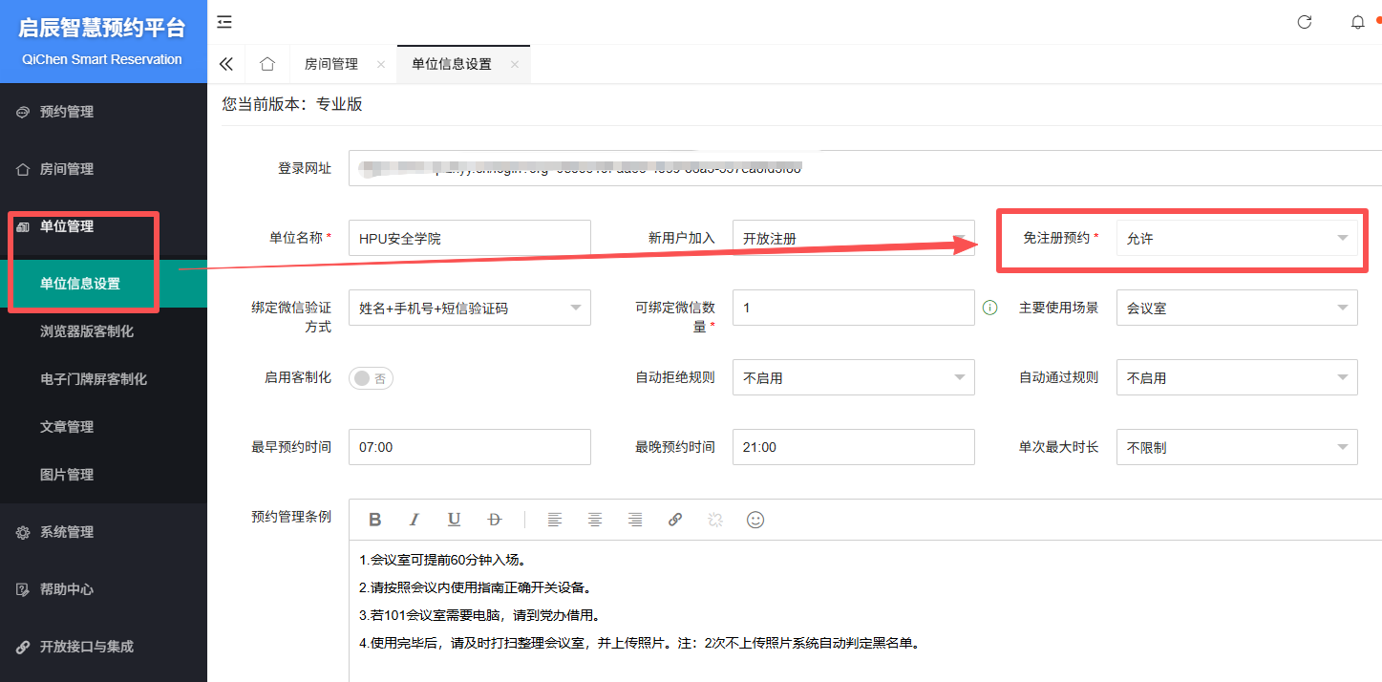This screenshot has width=1382, height=682.
Task: Click the Bold icon in editor toolbar
Action: point(375,520)
